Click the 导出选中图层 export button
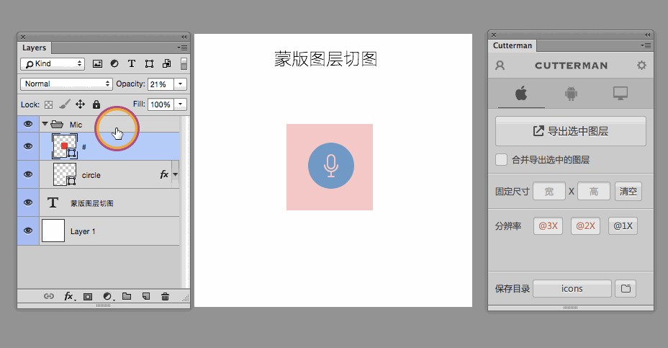This screenshot has width=668, height=348. click(x=571, y=131)
